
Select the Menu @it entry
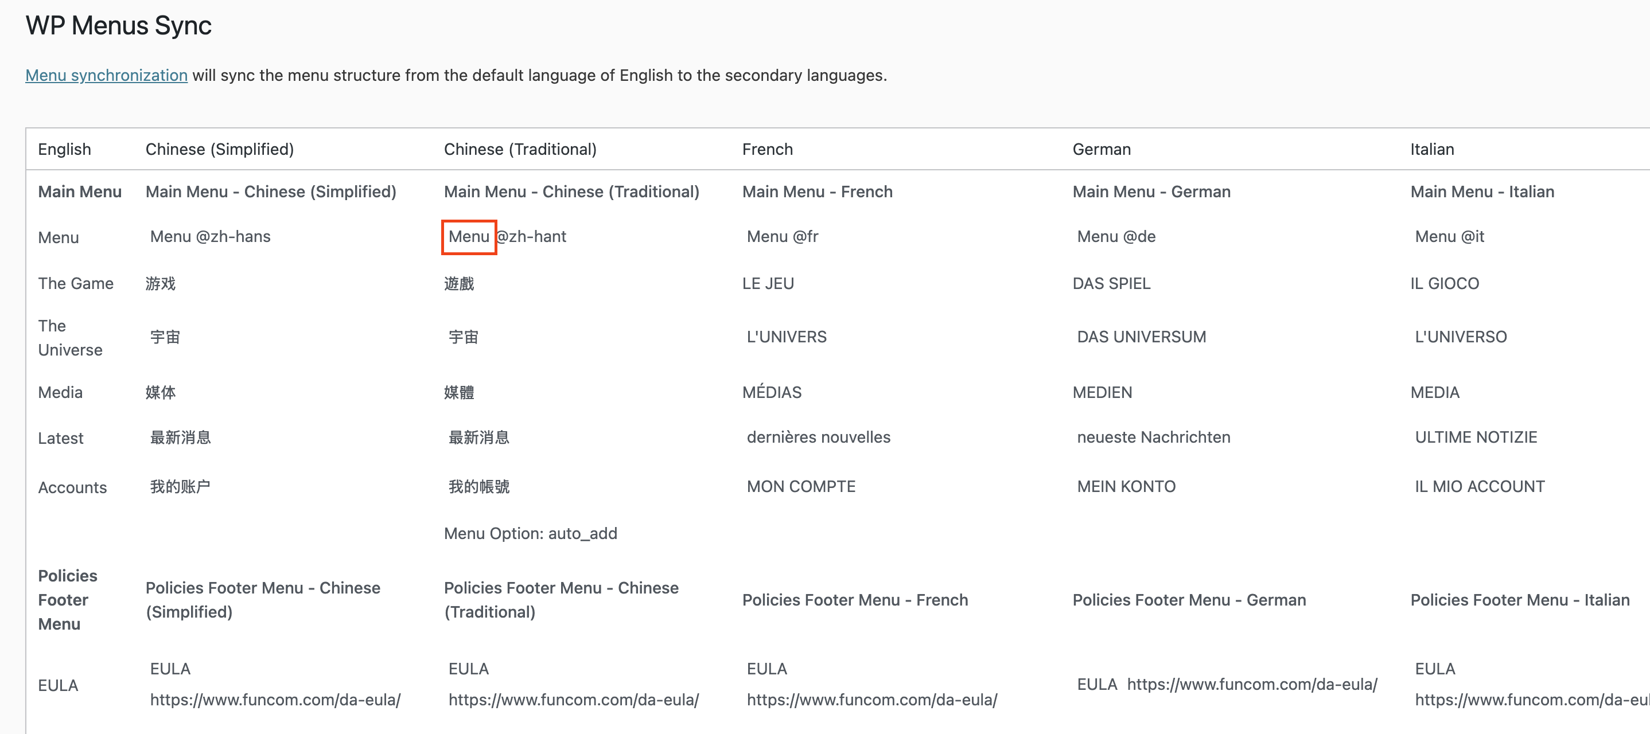point(1449,237)
